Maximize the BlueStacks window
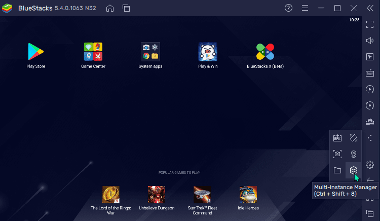The image size is (380, 221). point(337,8)
